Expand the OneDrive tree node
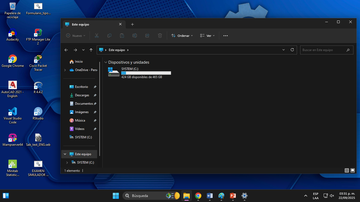 point(65,70)
